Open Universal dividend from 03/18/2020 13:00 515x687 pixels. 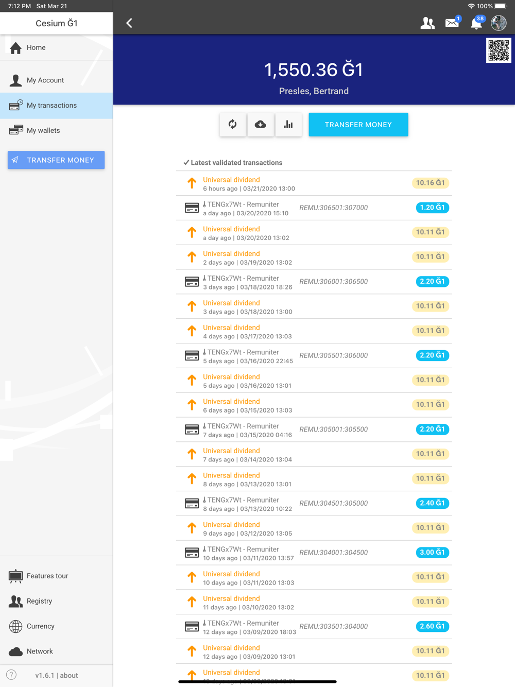(314, 307)
